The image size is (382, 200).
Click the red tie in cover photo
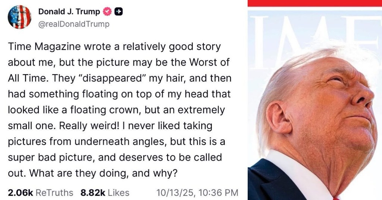336,198
